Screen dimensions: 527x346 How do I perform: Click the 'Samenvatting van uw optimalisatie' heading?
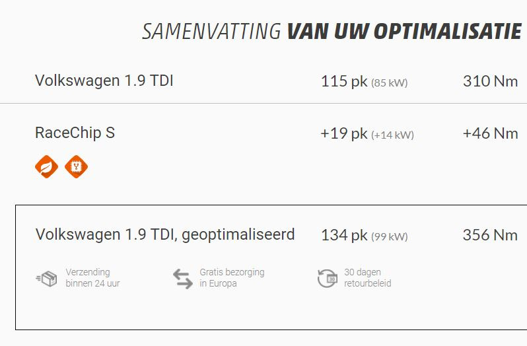point(332,32)
